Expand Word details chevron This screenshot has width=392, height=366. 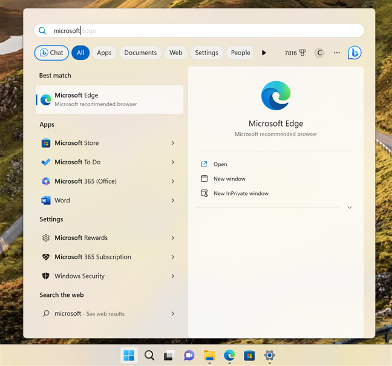[173, 201]
